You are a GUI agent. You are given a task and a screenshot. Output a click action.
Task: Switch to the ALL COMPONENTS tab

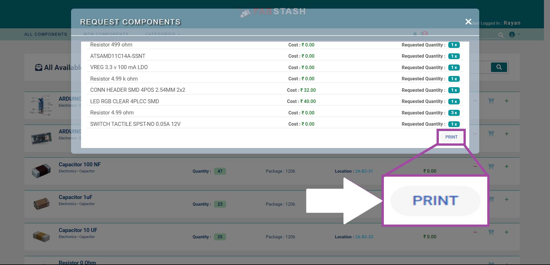click(x=46, y=34)
